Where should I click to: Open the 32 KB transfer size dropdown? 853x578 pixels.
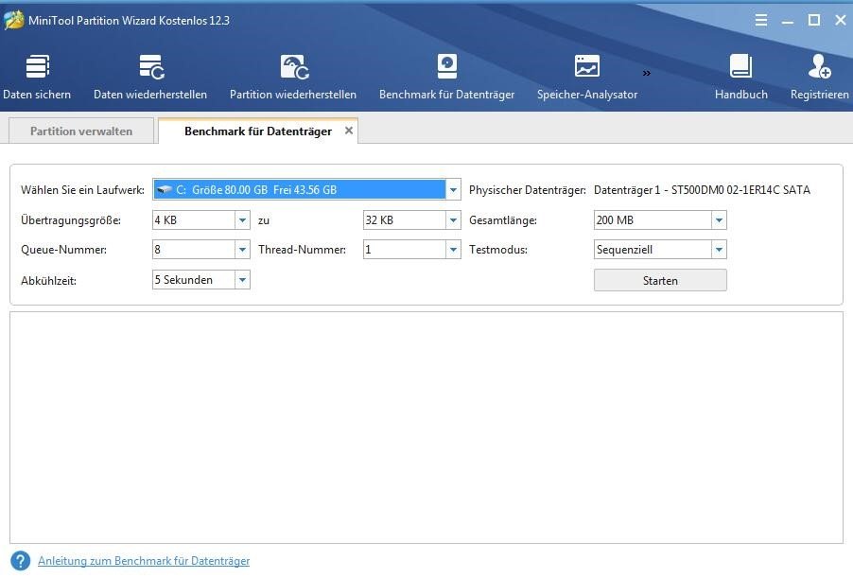coord(453,220)
